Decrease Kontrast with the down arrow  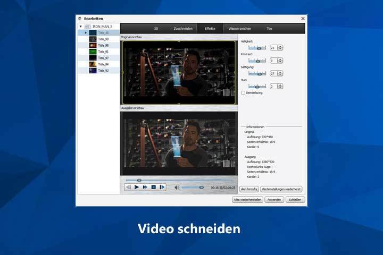pyautogui.click(x=280, y=62)
